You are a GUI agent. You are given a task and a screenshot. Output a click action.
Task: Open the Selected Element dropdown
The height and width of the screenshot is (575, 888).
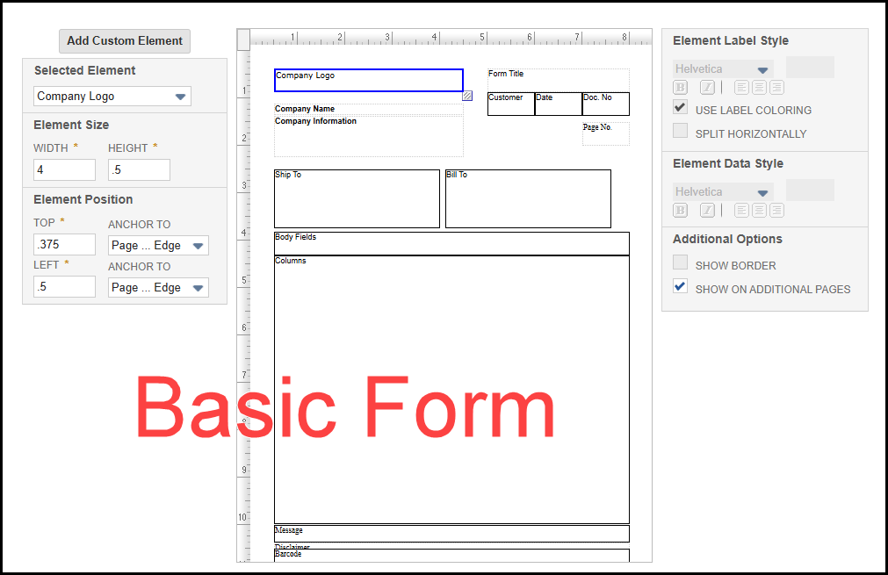pos(112,97)
